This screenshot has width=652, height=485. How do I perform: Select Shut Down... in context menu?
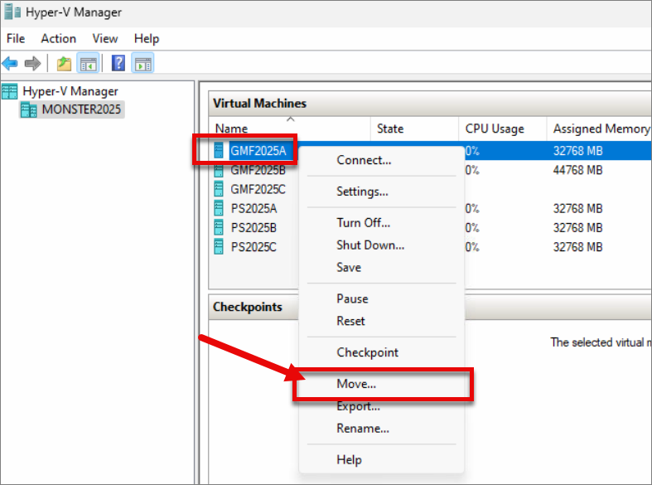381,245
